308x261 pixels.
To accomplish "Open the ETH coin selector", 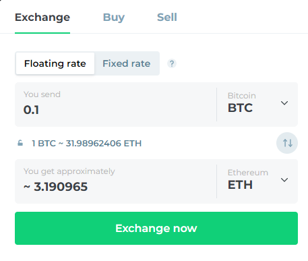I will click(x=257, y=181).
